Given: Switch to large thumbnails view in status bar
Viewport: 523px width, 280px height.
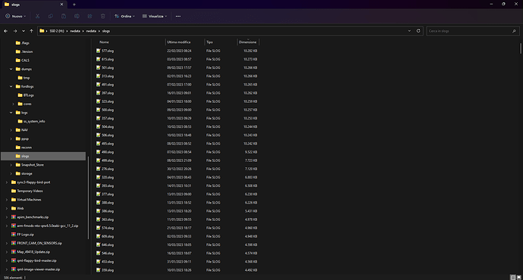Looking at the screenshot, I should tap(518, 277).
